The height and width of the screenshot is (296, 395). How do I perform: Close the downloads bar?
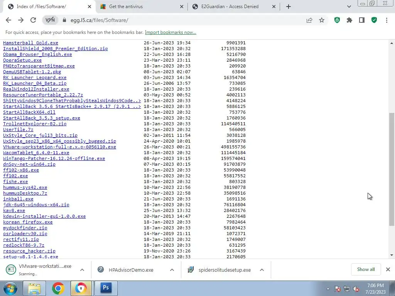388,269
